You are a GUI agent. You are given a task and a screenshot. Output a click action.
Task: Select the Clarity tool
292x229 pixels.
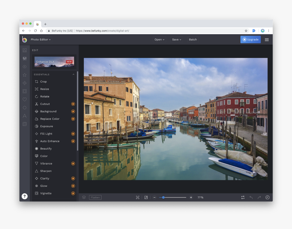(x=54, y=178)
